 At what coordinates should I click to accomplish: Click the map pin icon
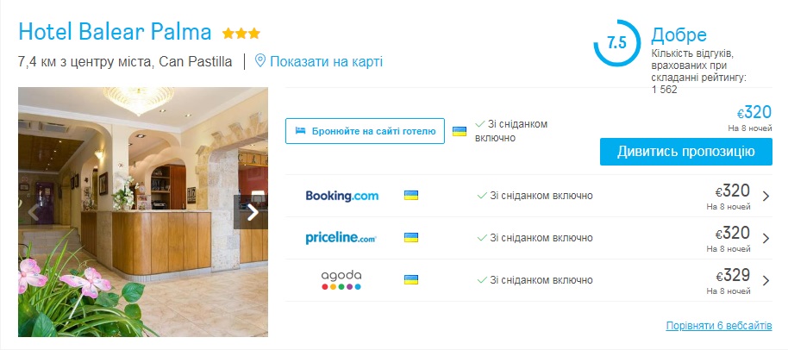coord(260,62)
